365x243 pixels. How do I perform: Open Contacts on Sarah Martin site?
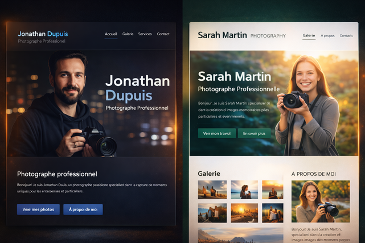[346, 36]
